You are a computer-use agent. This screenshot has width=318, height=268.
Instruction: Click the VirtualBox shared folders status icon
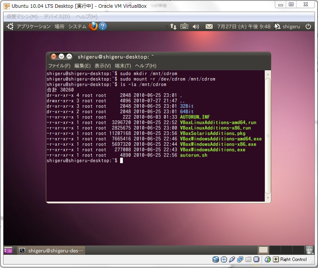[248, 259]
